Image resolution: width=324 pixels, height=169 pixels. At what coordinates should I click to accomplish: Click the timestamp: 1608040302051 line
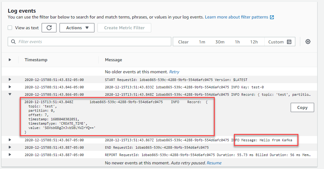tap(54, 119)
